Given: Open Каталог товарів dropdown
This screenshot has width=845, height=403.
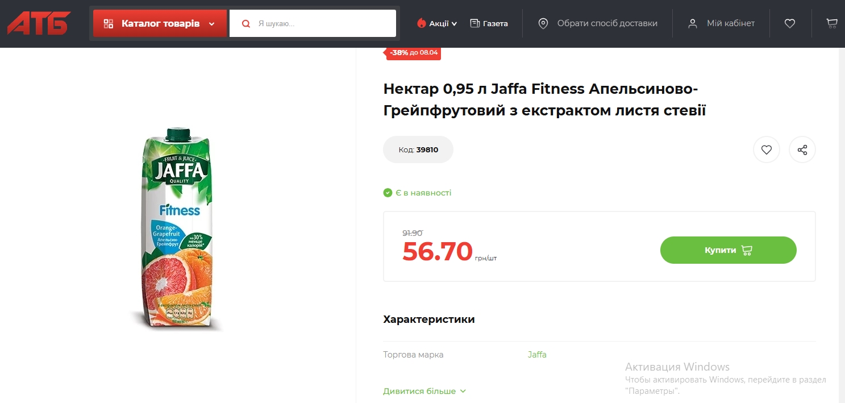Looking at the screenshot, I should [x=160, y=24].
